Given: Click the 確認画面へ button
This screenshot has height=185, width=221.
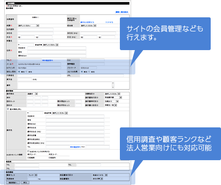Looking at the screenshot, I should [x=13, y=183].
